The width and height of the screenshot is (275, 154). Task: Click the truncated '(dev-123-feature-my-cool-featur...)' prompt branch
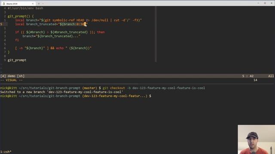tap(115, 96)
